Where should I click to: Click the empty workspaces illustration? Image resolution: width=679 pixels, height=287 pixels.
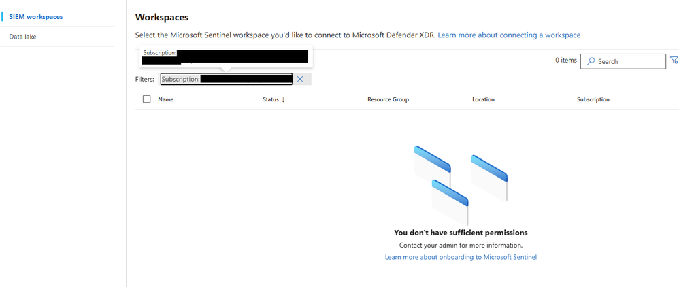[x=461, y=185]
